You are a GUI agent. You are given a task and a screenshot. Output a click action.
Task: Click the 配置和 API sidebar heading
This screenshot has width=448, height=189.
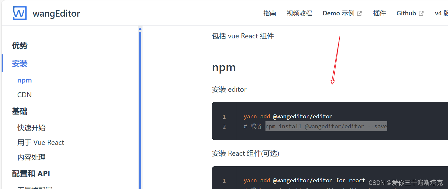(x=31, y=173)
